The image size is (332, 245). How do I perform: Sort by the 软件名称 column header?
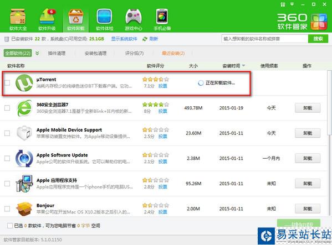(x=16, y=66)
